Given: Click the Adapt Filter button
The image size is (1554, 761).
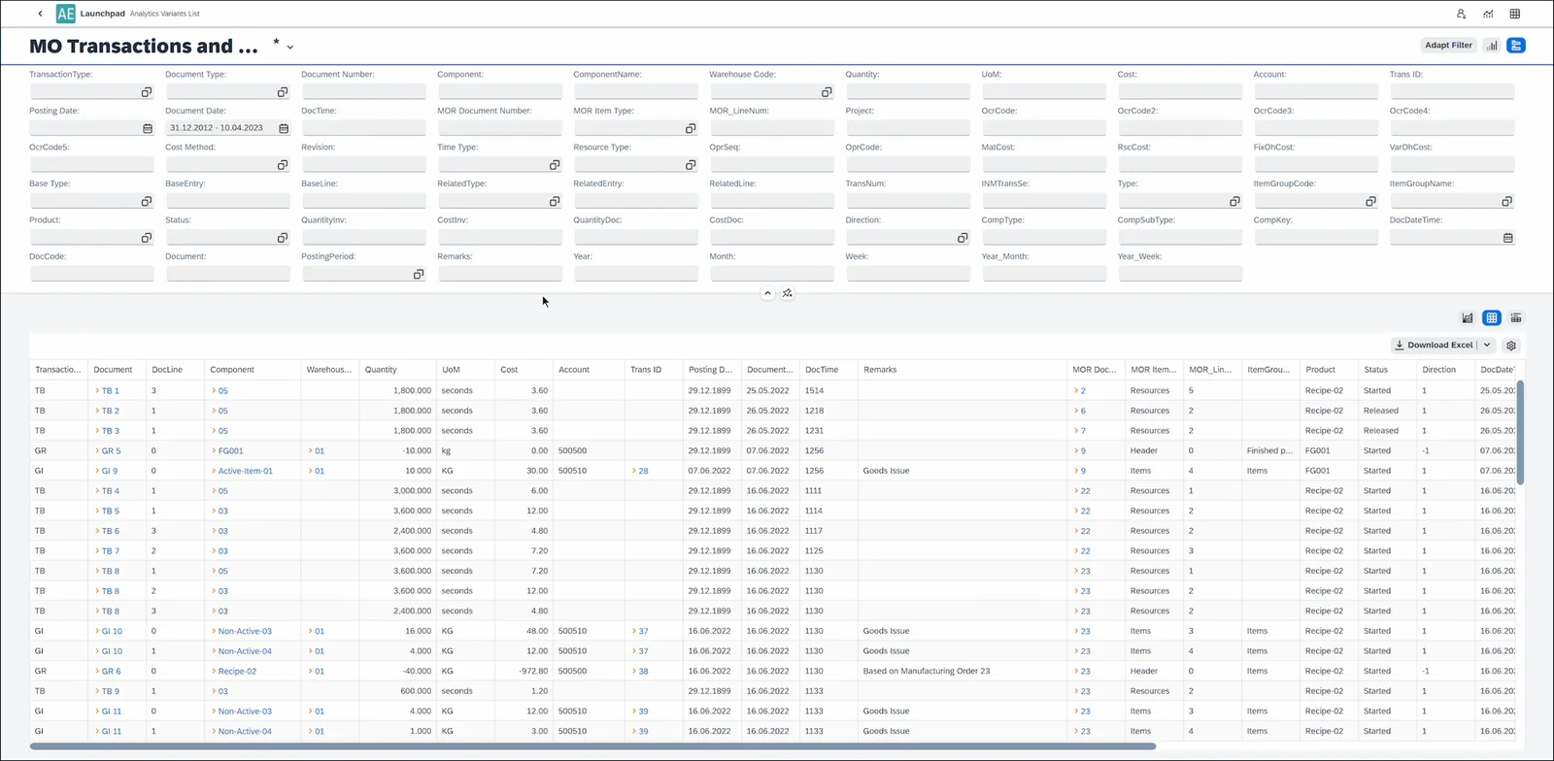Looking at the screenshot, I should click(x=1448, y=46).
